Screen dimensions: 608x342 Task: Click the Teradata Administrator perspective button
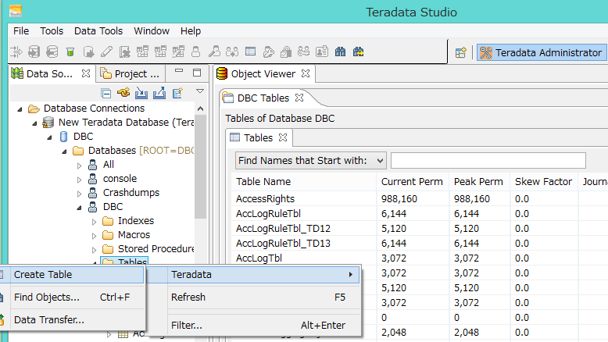click(x=541, y=52)
